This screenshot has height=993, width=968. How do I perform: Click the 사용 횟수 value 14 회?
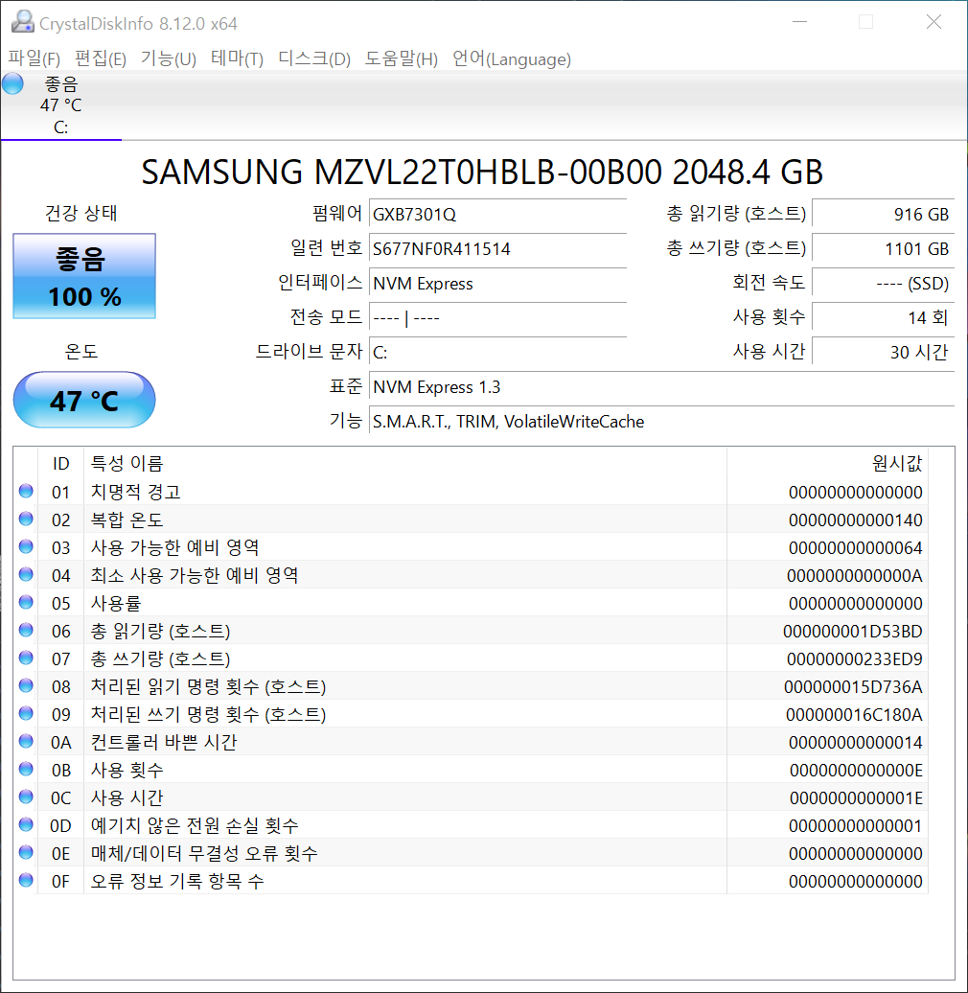(883, 317)
